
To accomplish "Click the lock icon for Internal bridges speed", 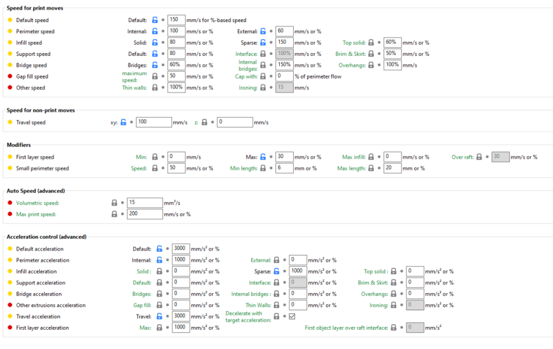I will click(x=263, y=65).
